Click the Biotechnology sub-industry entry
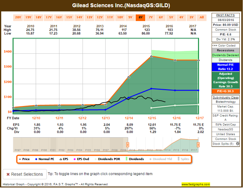The width and height of the screenshot is (244, 188). (x=226, y=102)
